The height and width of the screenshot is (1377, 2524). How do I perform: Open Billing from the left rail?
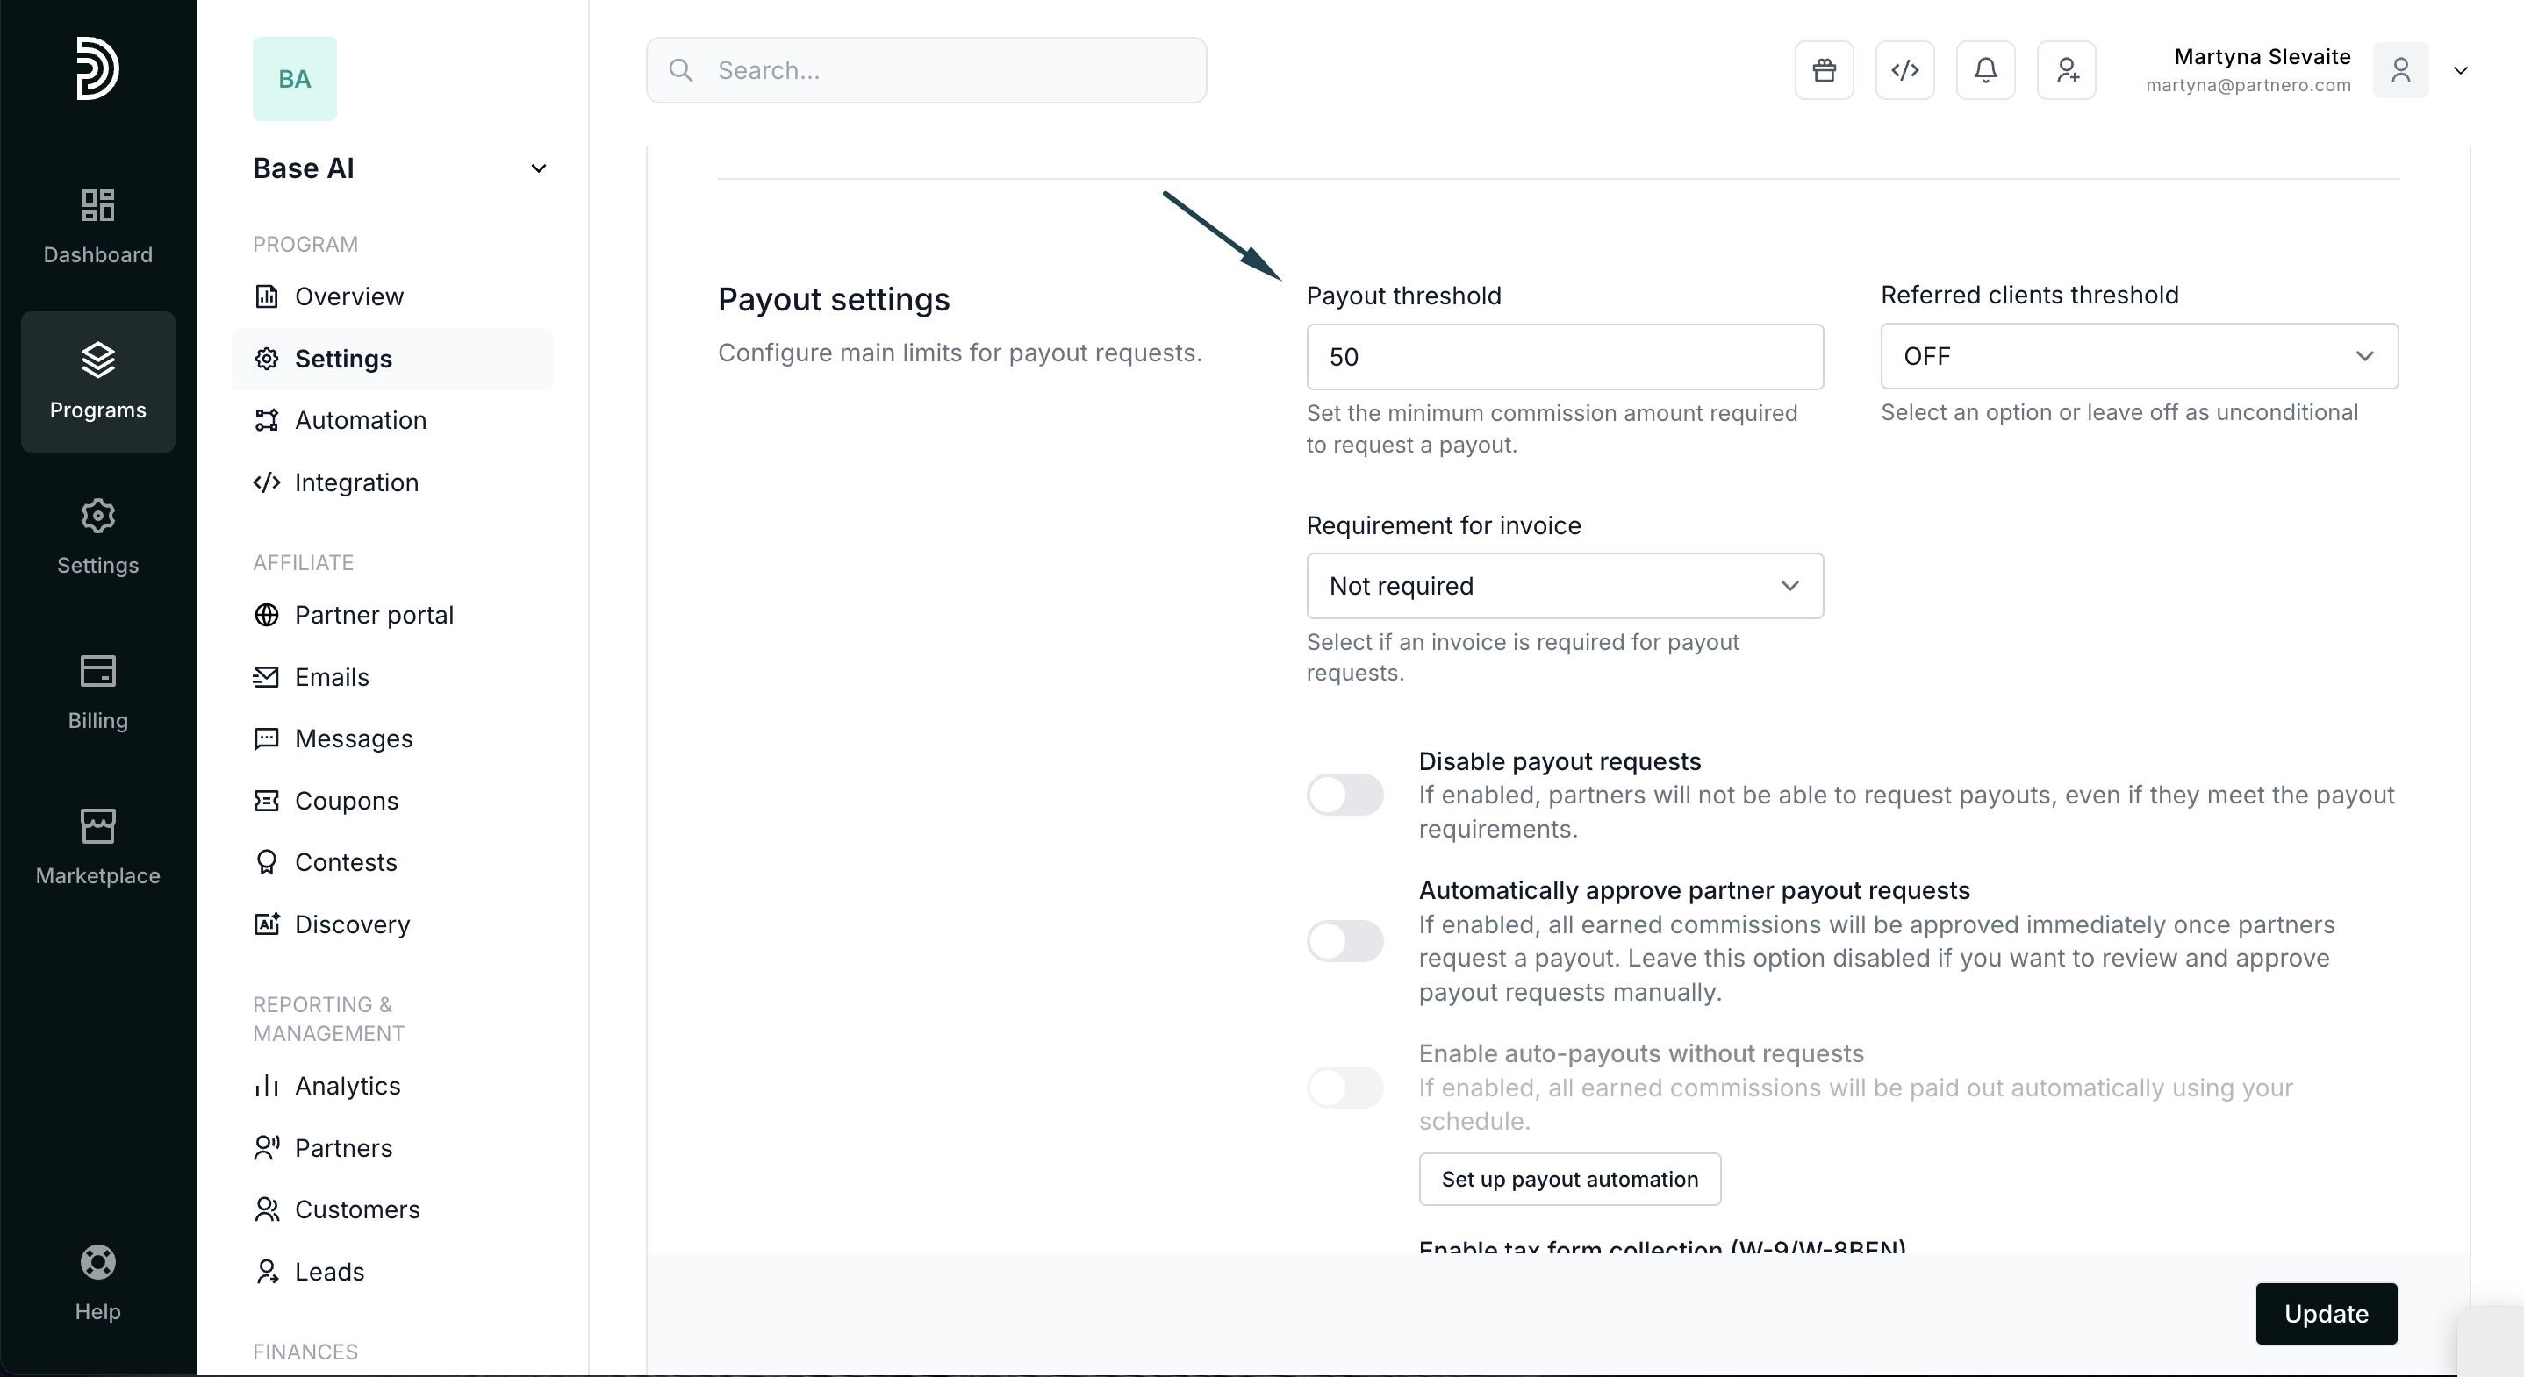[x=98, y=692]
